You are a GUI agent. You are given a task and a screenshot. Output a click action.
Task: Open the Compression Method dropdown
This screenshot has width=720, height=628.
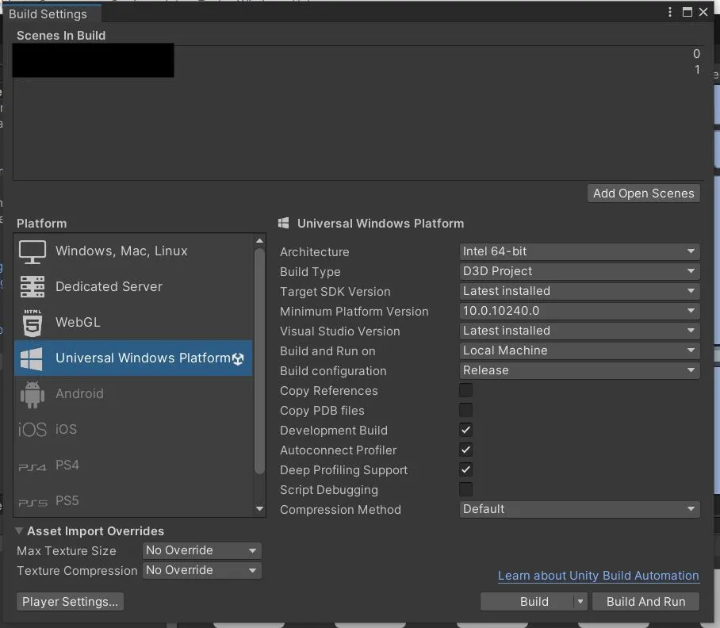580,508
